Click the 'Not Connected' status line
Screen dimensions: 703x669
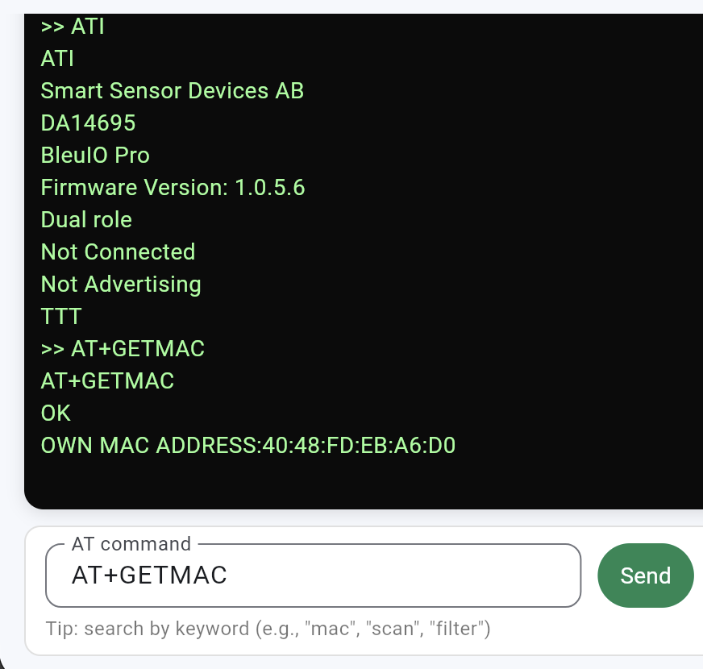click(118, 252)
